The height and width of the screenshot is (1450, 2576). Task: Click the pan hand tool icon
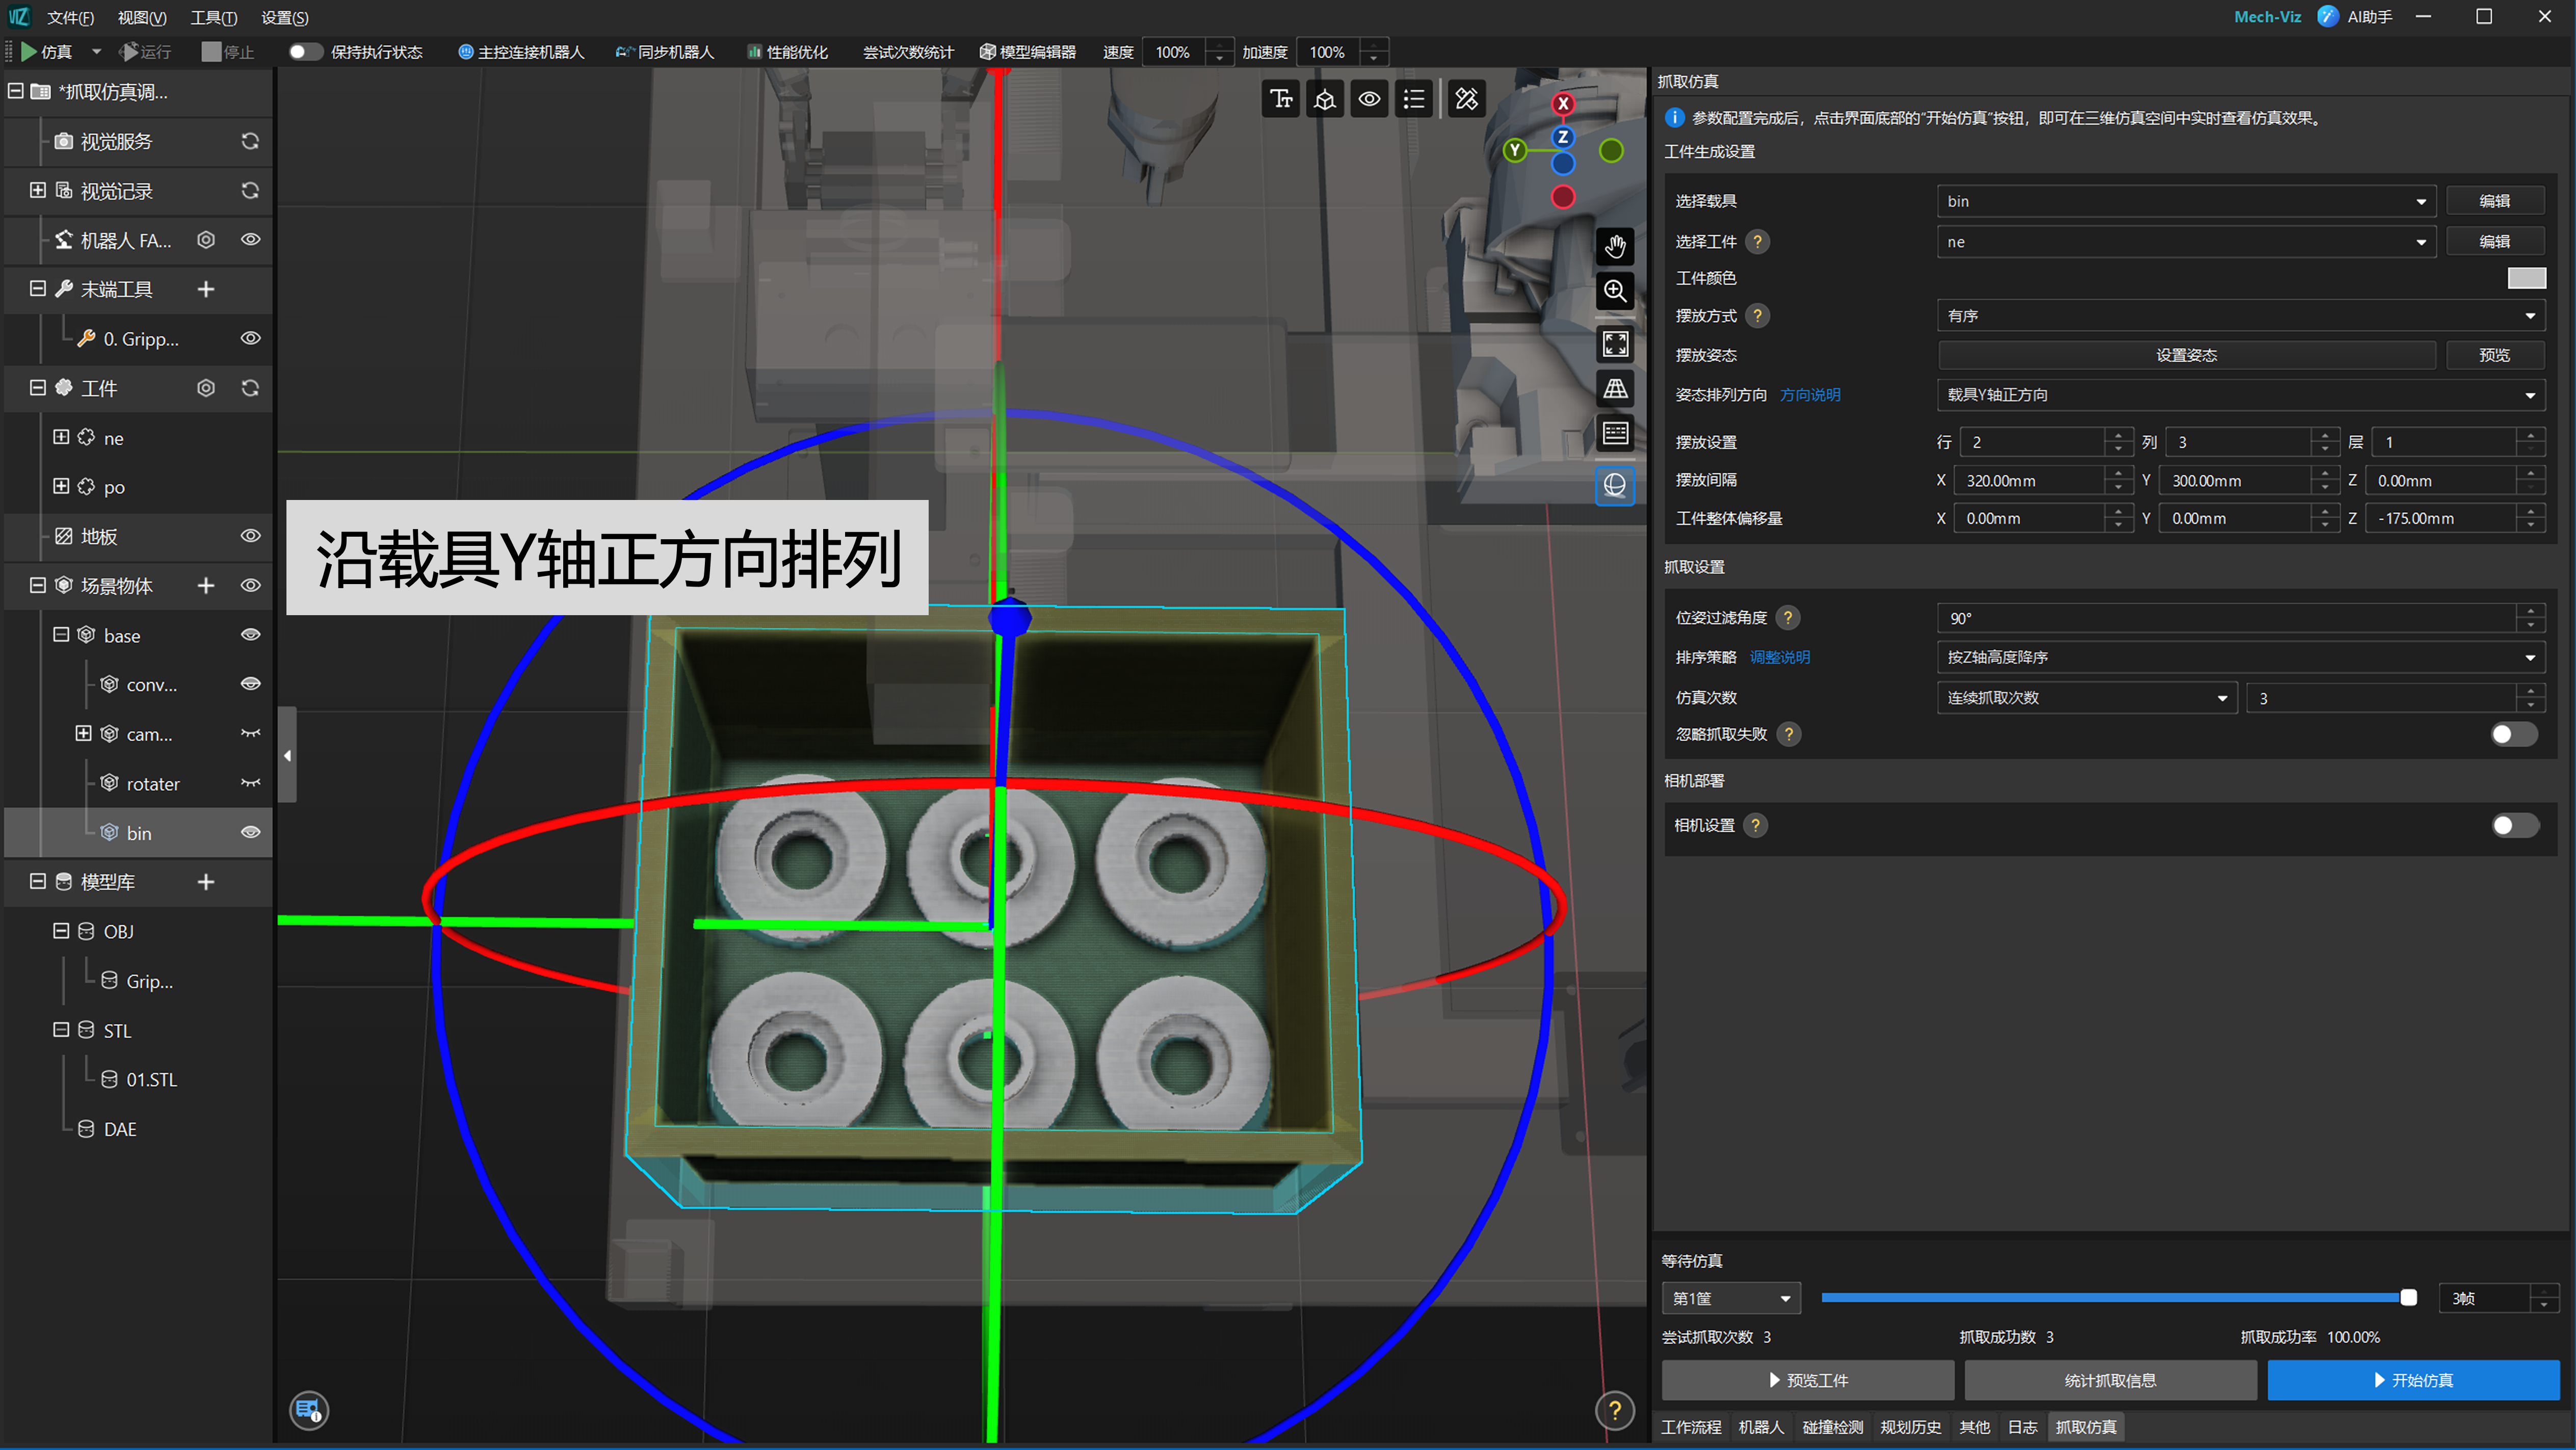click(1615, 246)
